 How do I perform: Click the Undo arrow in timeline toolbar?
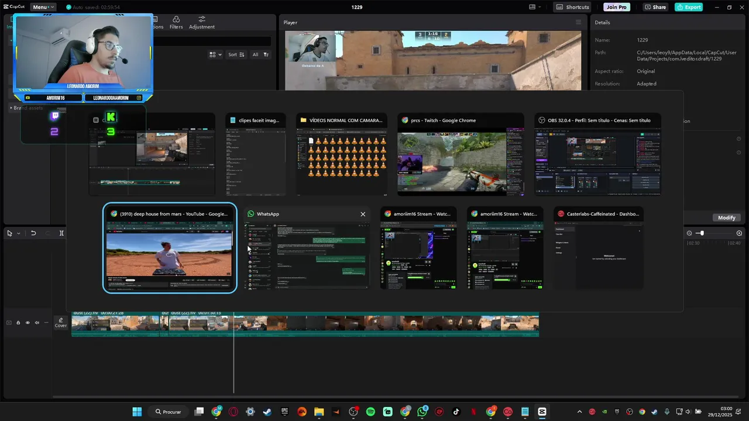[33, 233]
